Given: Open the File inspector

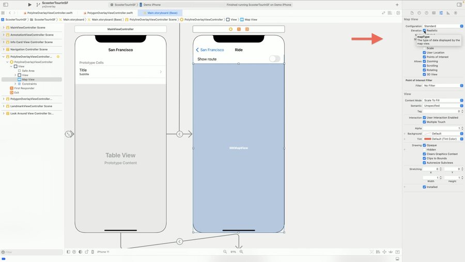Looking at the screenshot, I should click(x=412, y=13).
